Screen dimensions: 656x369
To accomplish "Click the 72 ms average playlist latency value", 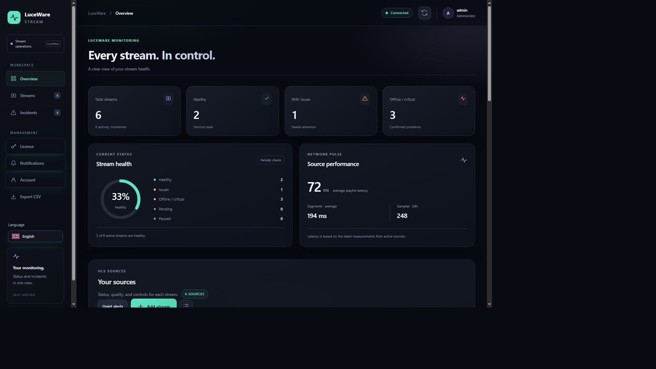I will (x=318, y=187).
